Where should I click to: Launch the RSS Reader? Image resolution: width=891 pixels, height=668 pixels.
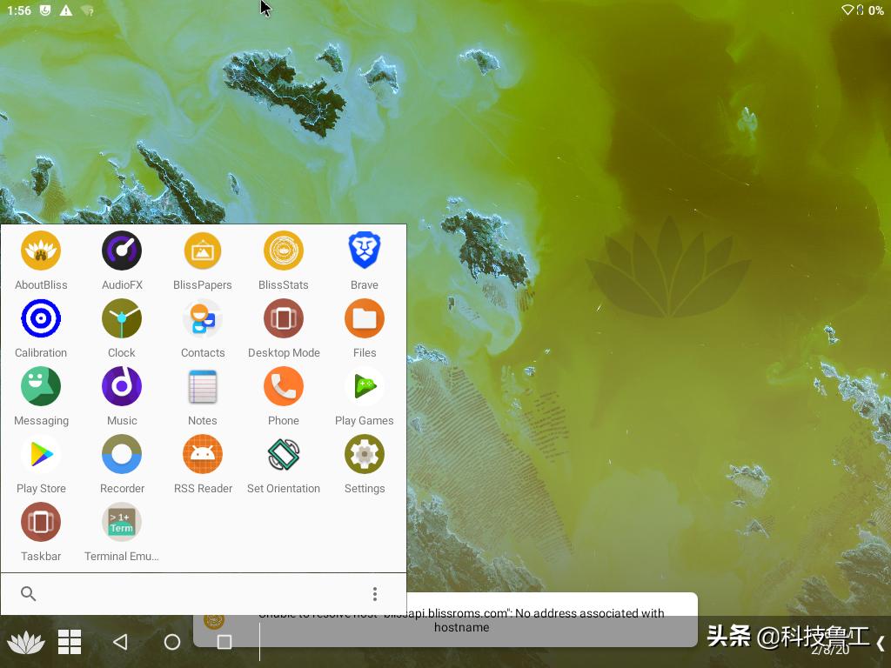pos(203,453)
